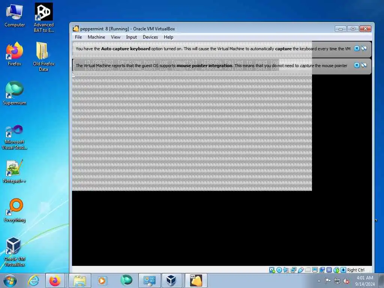This screenshot has width=384, height=288.
Task: Select the Supermium desktop shortcut
Action: [x=15, y=93]
